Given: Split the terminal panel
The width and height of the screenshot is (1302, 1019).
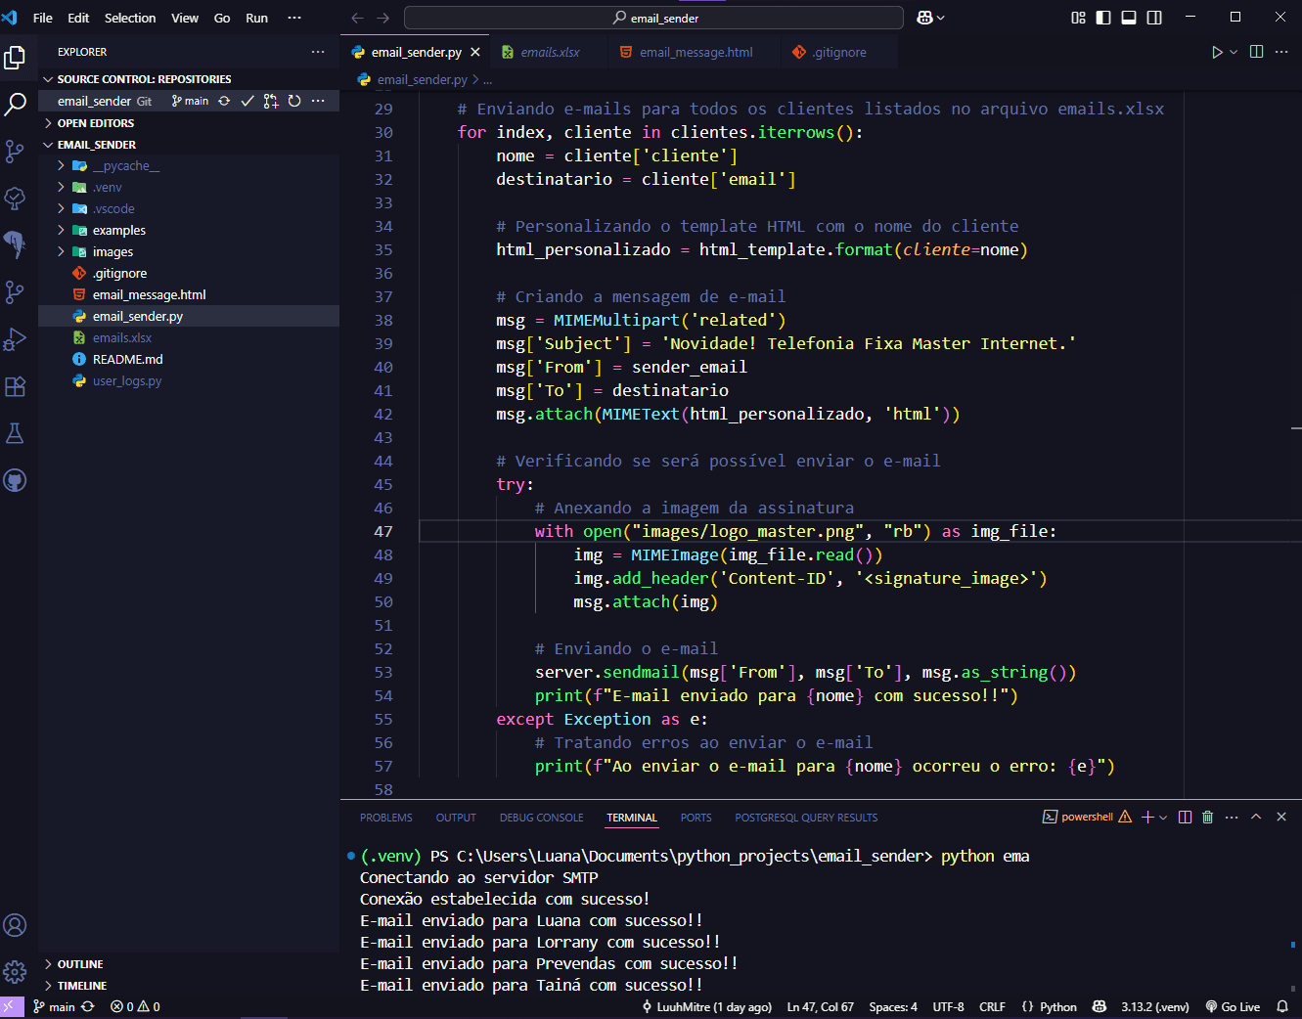Looking at the screenshot, I should click(x=1185, y=817).
